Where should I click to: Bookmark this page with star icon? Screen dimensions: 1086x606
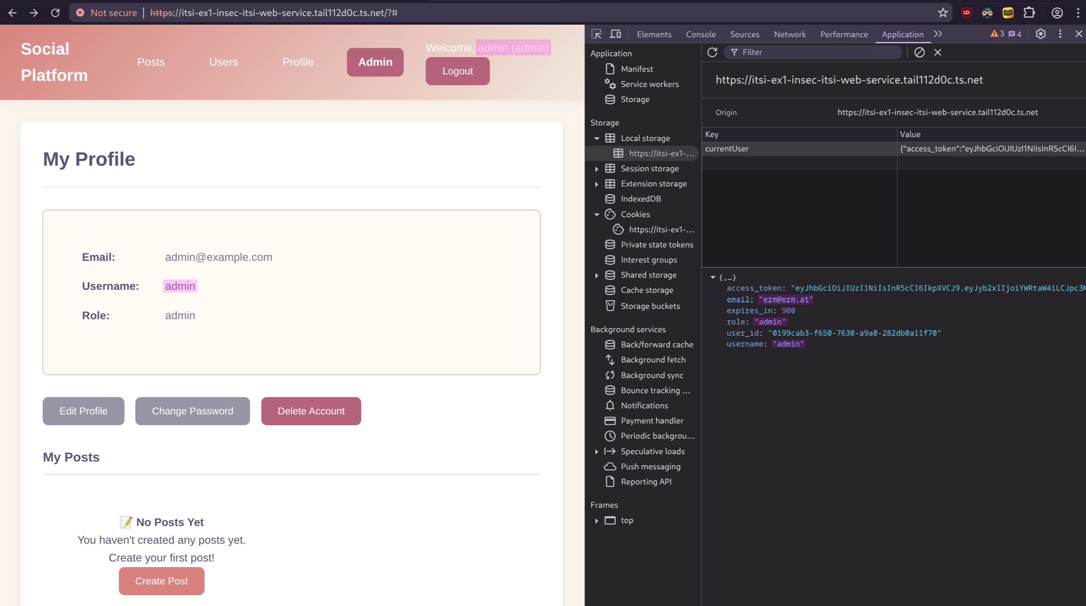click(x=943, y=13)
